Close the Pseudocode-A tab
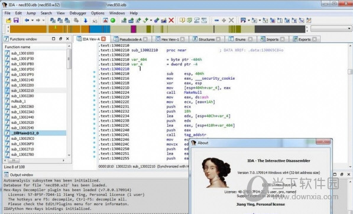 click(145, 39)
